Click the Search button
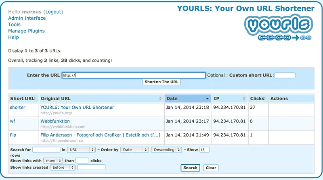323x180 pixels. [x=190, y=168]
